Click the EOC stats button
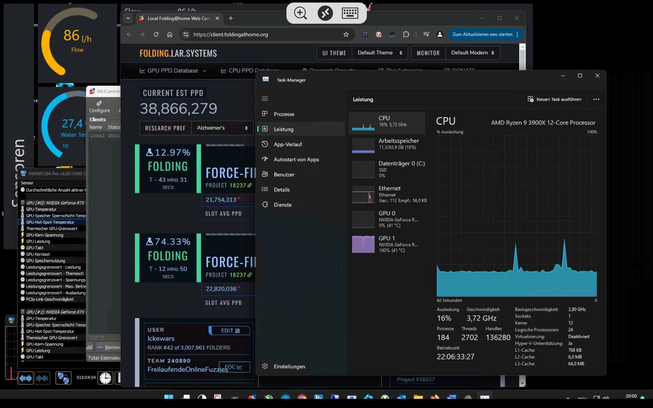Viewport: 653px width, 408px height. tap(234, 367)
